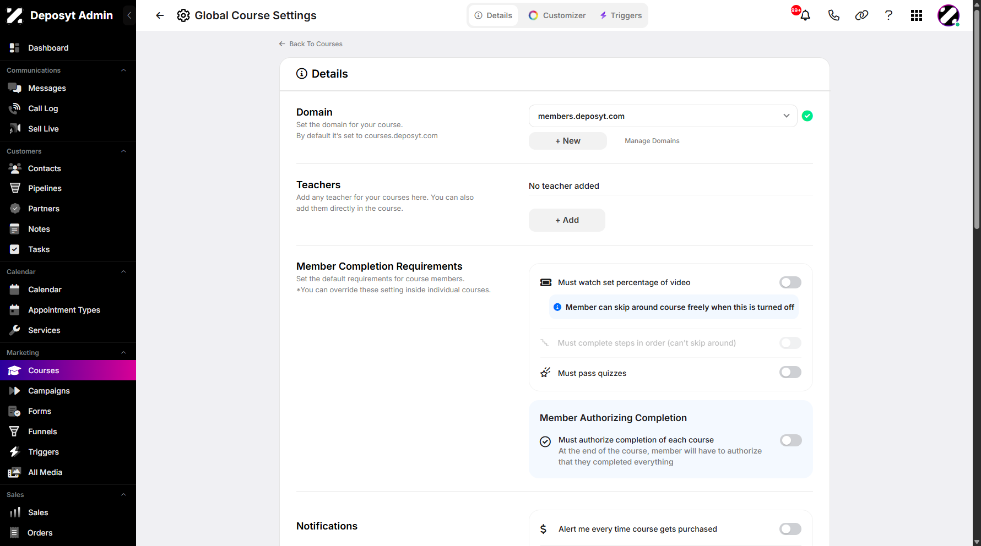Image resolution: width=981 pixels, height=546 pixels.
Task: Open Notes in the sidebar
Action: (x=68, y=229)
